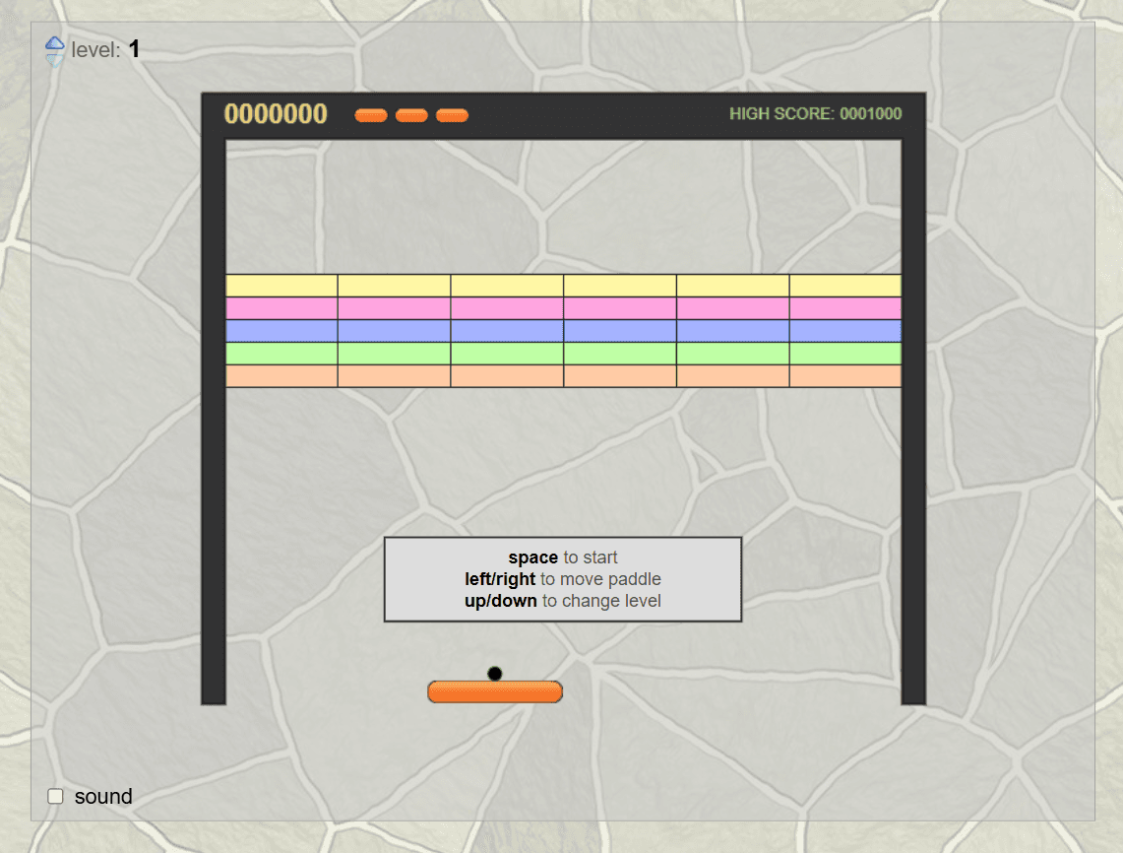Click the orange paddle
Viewport: 1123px width, 853px height.
pyautogui.click(x=495, y=691)
